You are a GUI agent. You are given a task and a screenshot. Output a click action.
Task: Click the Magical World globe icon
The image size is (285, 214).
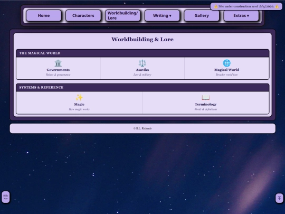[x=226, y=63]
